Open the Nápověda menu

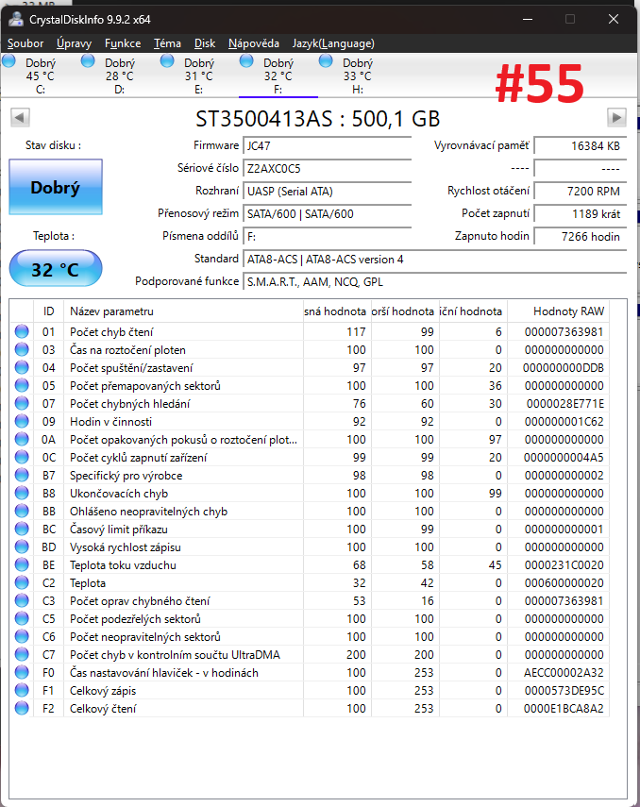coord(254,43)
